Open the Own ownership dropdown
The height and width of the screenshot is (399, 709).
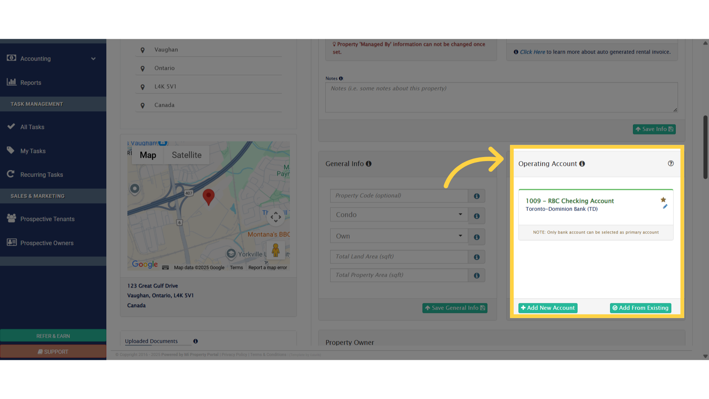(x=399, y=236)
